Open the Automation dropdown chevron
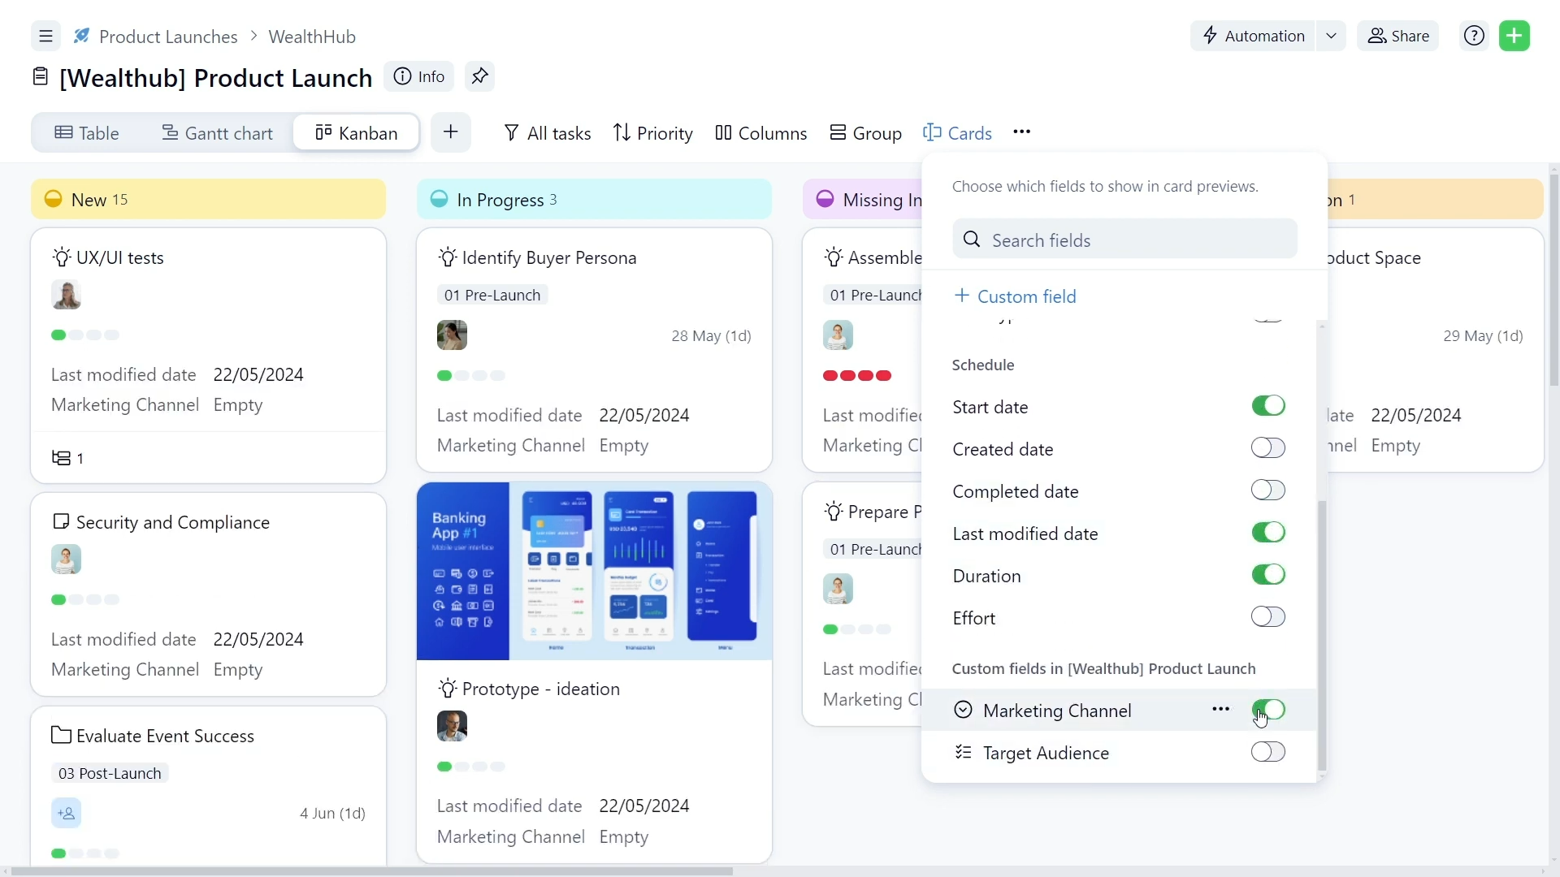This screenshot has width=1560, height=877. coord(1331,36)
